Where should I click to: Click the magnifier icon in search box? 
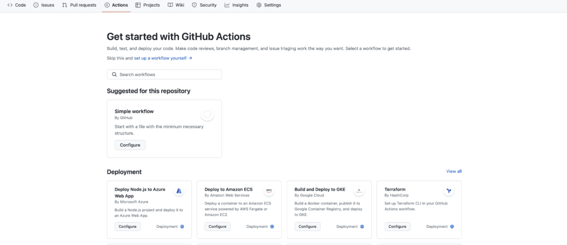point(114,74)
